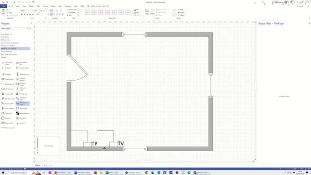Click the Page-1 tab
Viewport: 311px width, 175px height.
point(37,165)
